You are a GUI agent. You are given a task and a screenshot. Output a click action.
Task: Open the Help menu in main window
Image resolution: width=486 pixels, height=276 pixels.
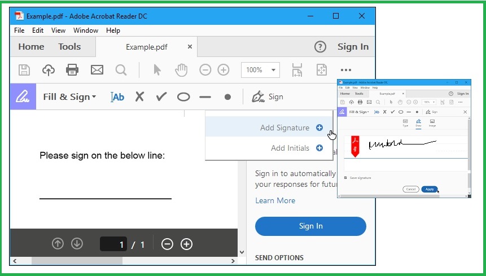113,30
